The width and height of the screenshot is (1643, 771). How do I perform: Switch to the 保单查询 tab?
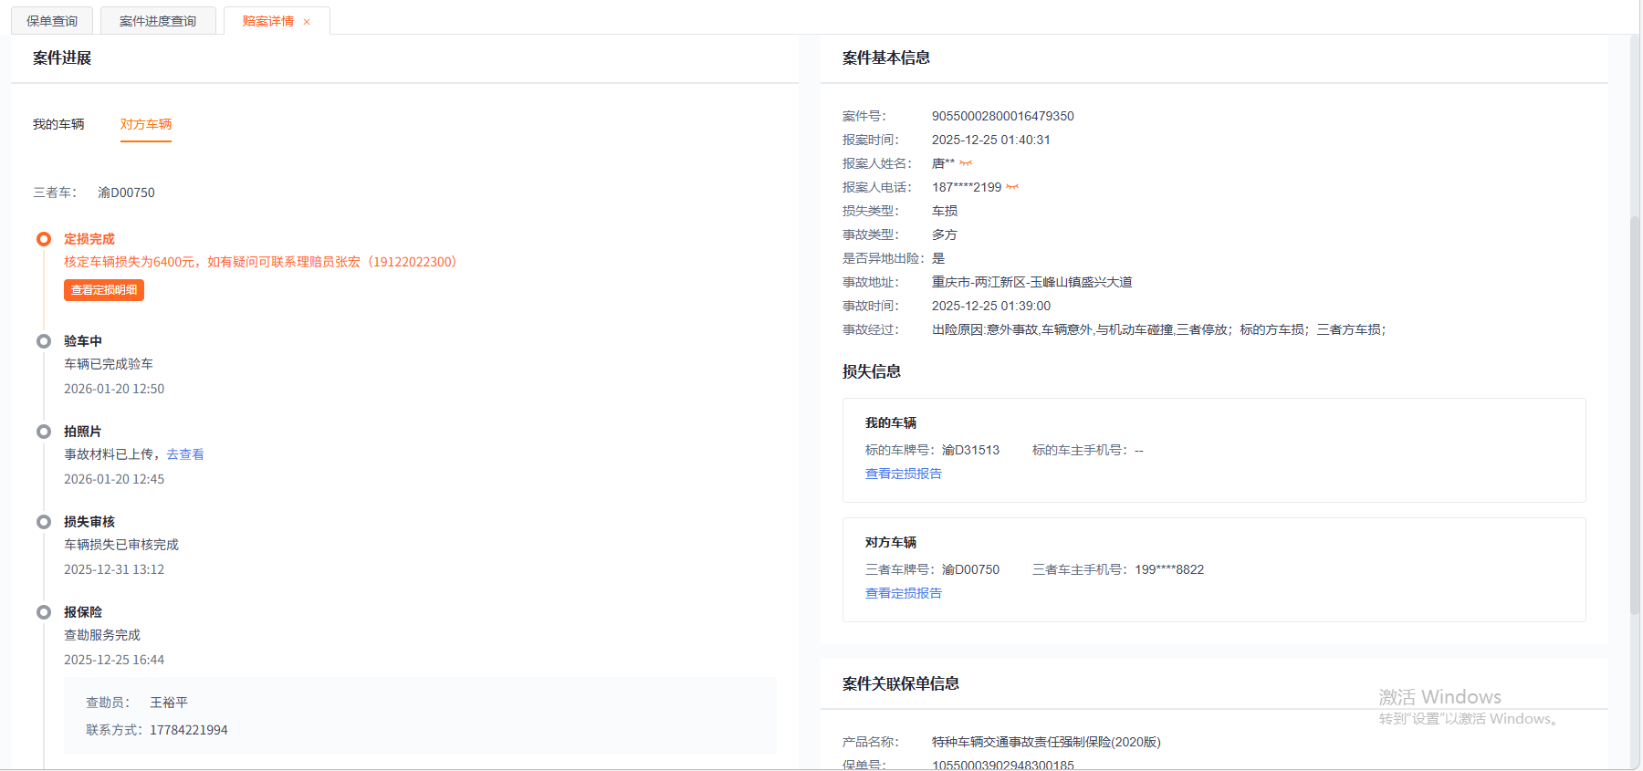tap(52, 21)
